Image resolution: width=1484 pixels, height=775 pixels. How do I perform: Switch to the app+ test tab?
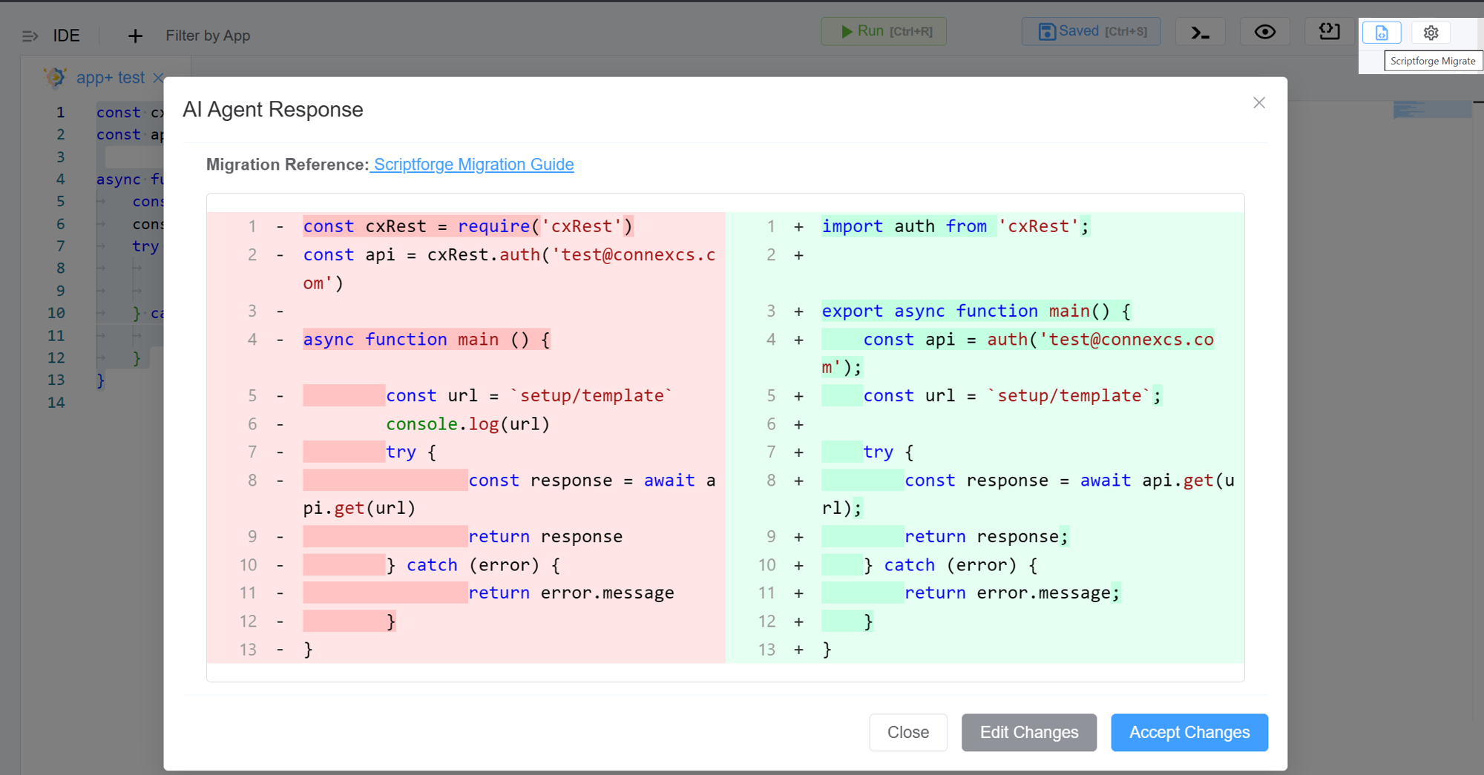pyautogui.click(x=111, y=77)
